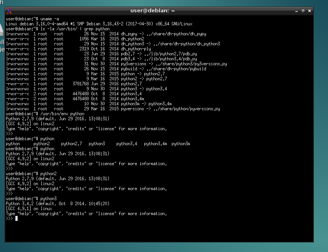Click the active >>> prompt with cursor
Screen dimensions: 328x252
(12, 219)
